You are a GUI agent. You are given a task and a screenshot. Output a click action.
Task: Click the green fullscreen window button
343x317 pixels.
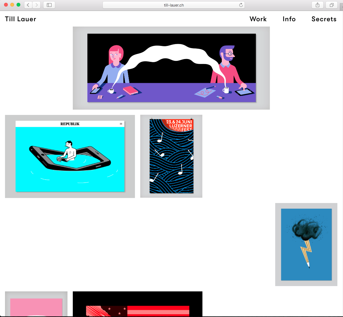(x=18, y=5)
